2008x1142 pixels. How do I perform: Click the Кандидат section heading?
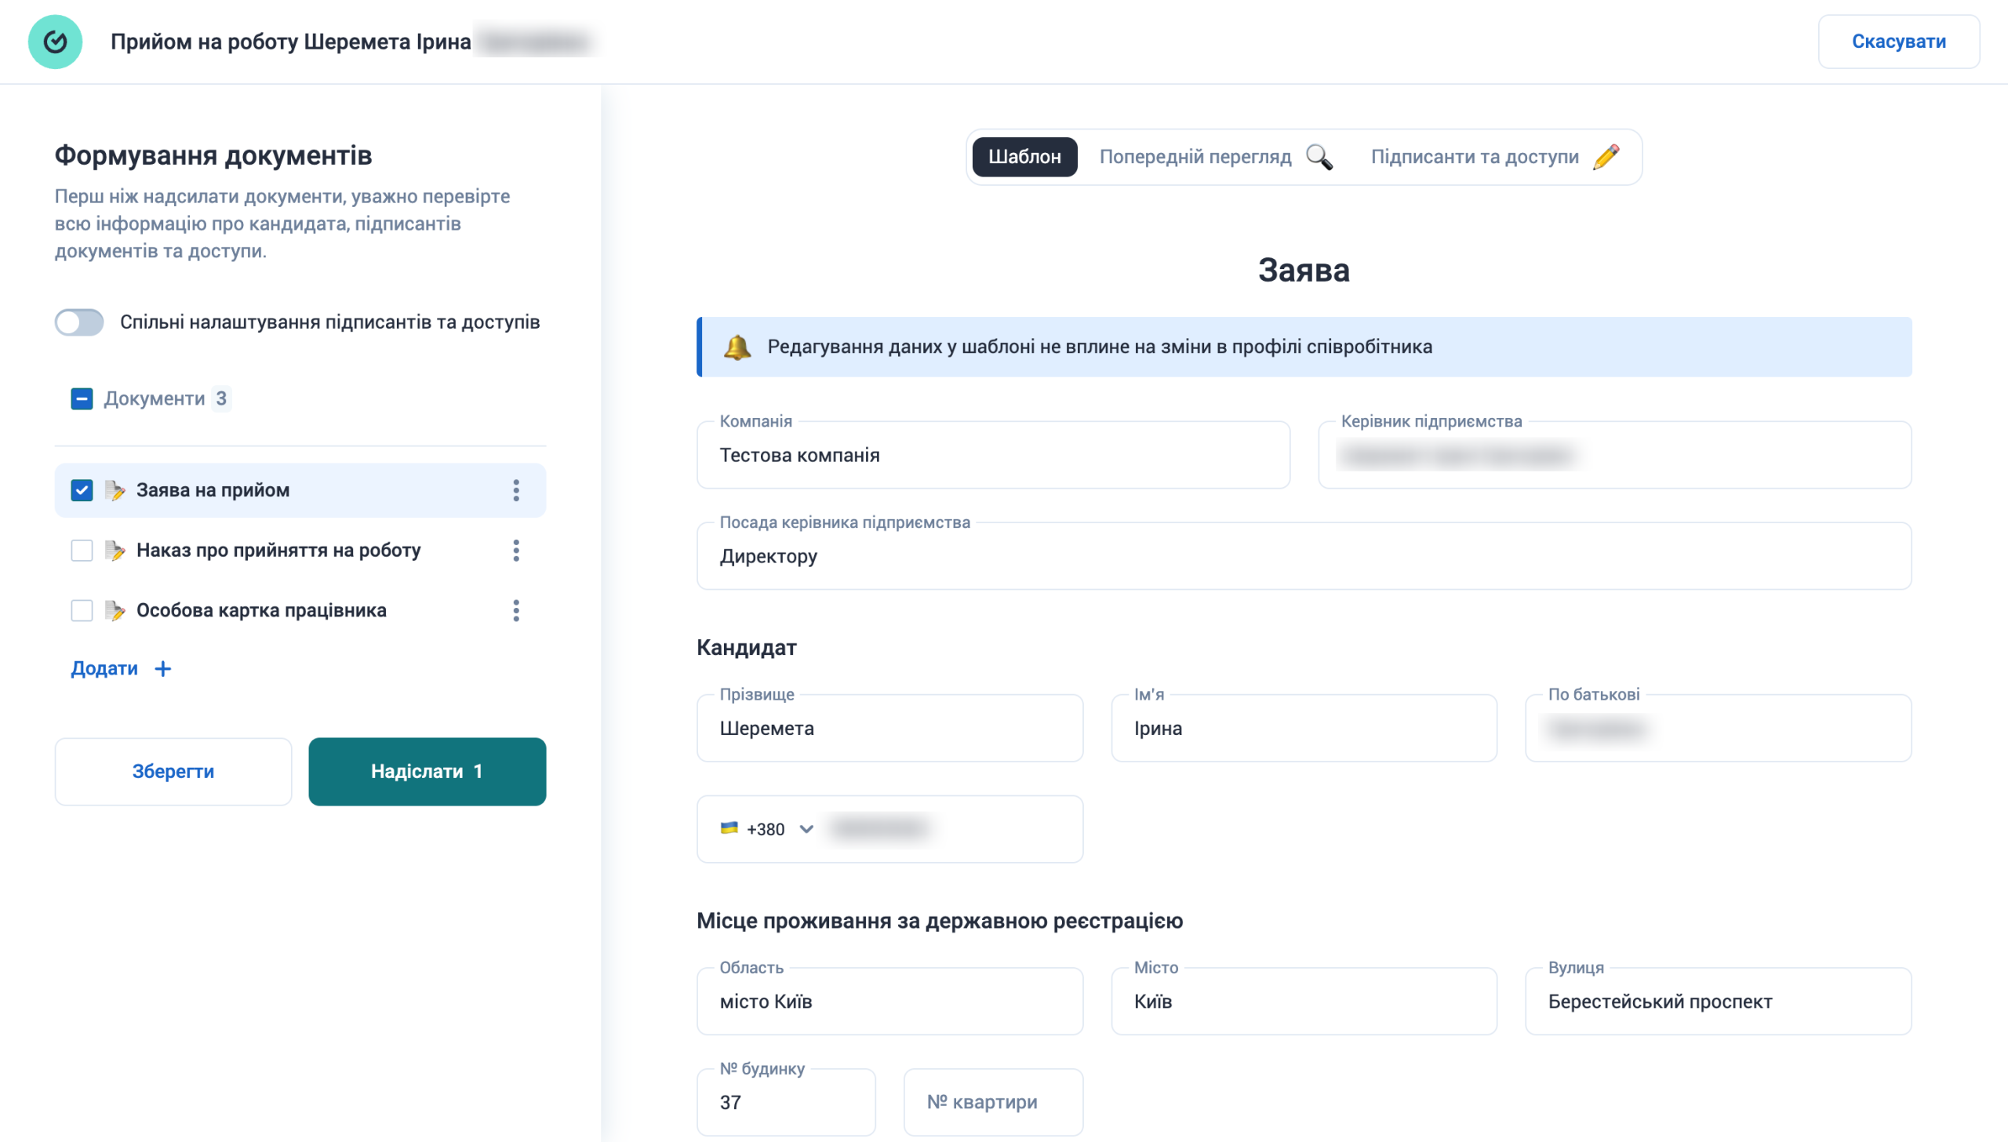746,647
